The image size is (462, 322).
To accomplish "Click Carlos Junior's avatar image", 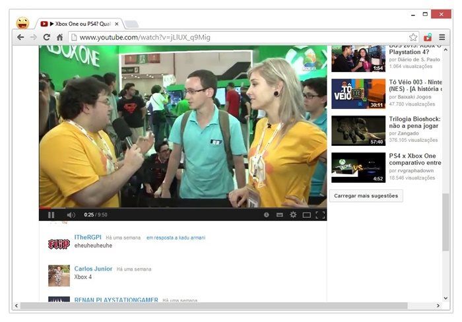I will 59,276.
